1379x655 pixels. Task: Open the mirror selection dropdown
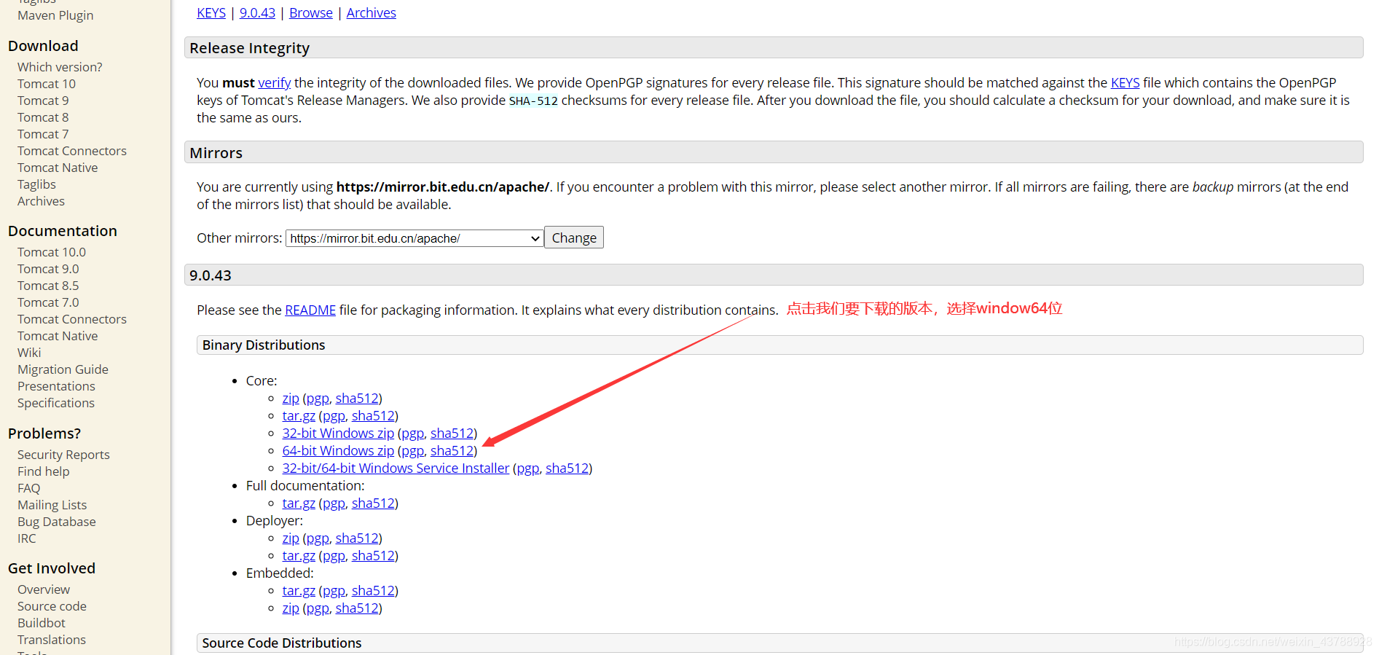(415, 238)
